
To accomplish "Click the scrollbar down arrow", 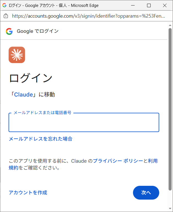I will [x=170, y=209].
